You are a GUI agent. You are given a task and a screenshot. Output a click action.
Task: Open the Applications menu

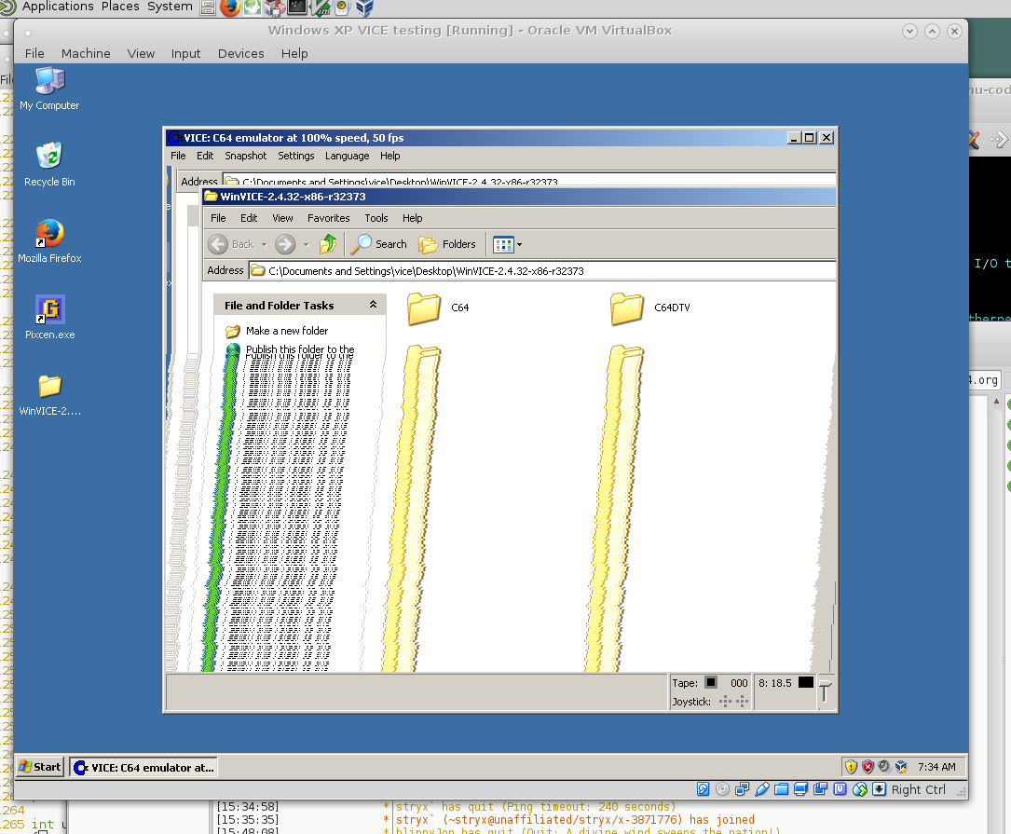pos(58,7)
